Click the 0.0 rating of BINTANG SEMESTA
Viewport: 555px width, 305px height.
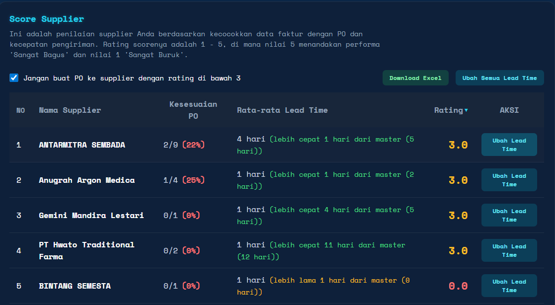458,286
